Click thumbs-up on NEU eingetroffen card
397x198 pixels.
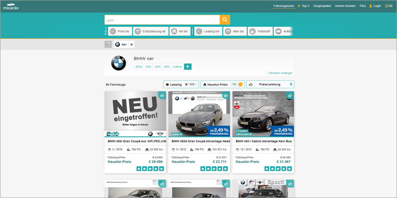(162, 95)
